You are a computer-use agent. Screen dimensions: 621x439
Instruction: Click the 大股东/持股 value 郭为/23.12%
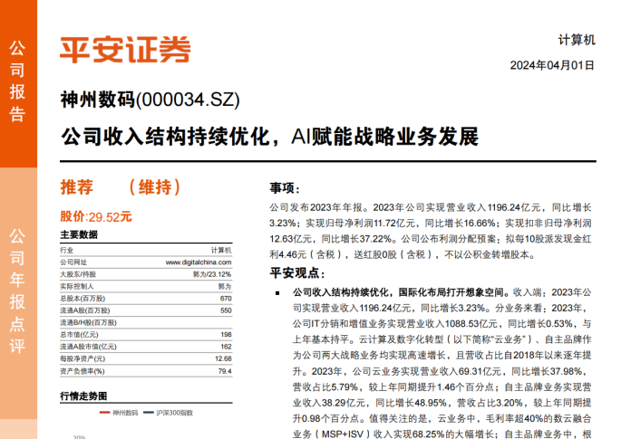tap(212, 273)
